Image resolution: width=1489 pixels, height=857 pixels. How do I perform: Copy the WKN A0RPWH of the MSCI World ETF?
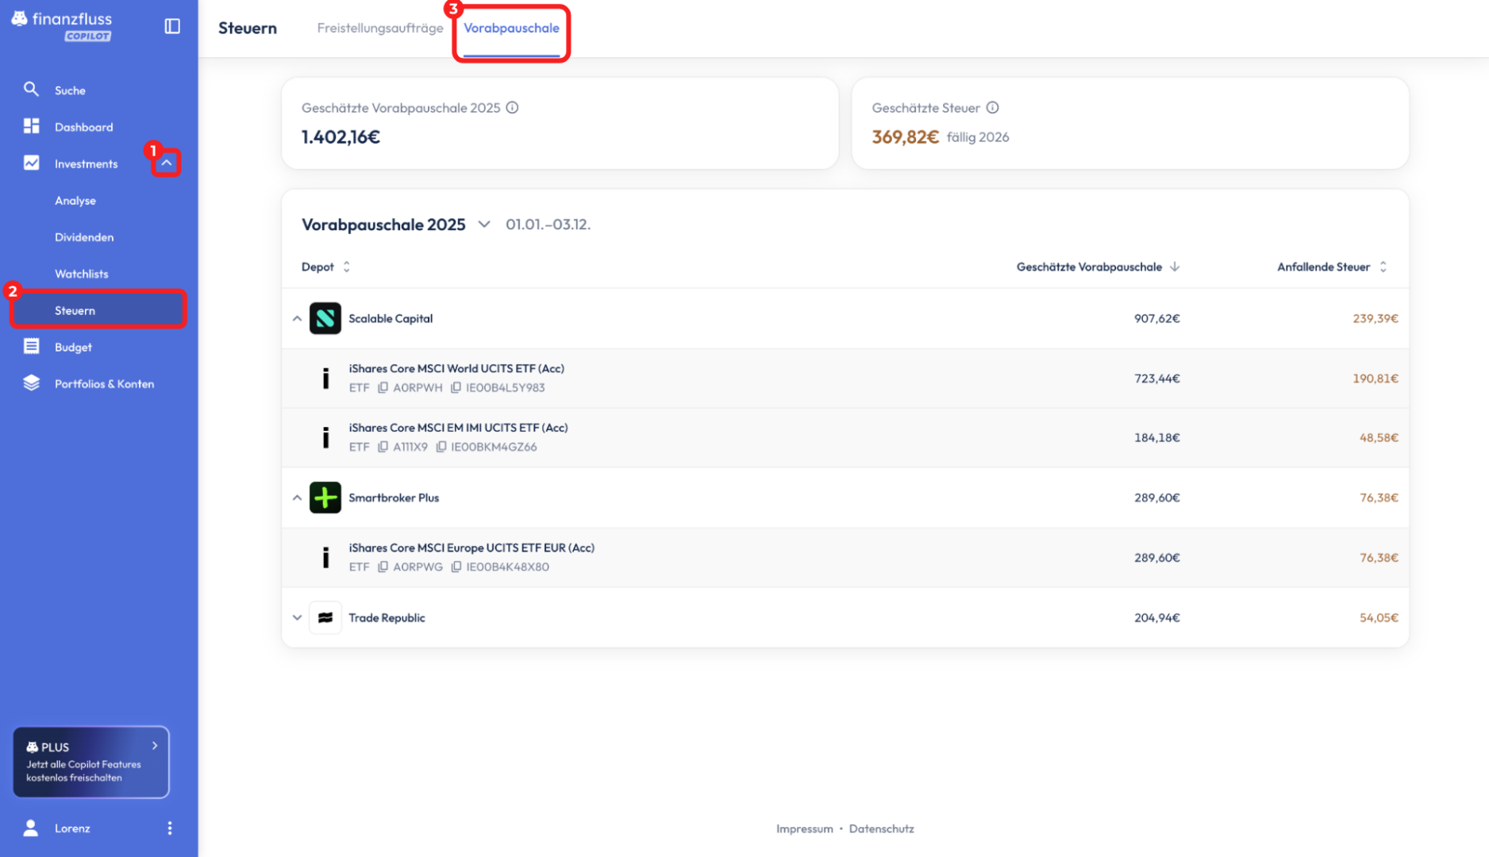tap(383, 388)
